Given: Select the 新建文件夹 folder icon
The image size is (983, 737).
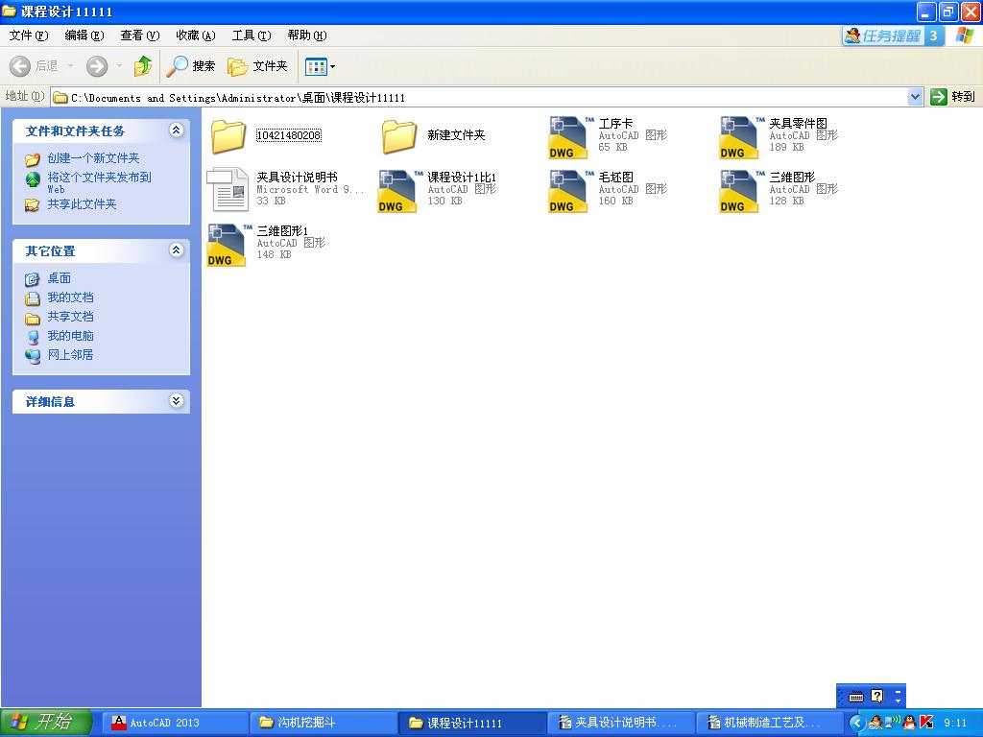Looking at the screenshot, I should point(398,136).
